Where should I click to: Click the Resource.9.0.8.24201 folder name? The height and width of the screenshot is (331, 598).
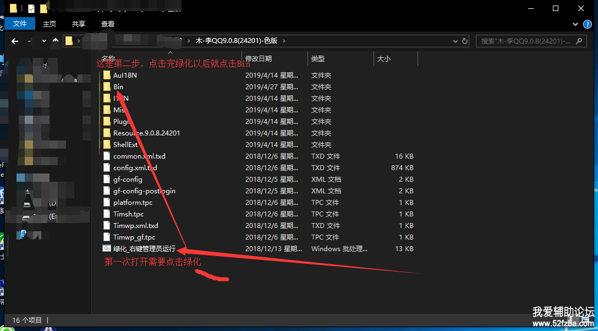pyautogui.click(x=146, y=133)
